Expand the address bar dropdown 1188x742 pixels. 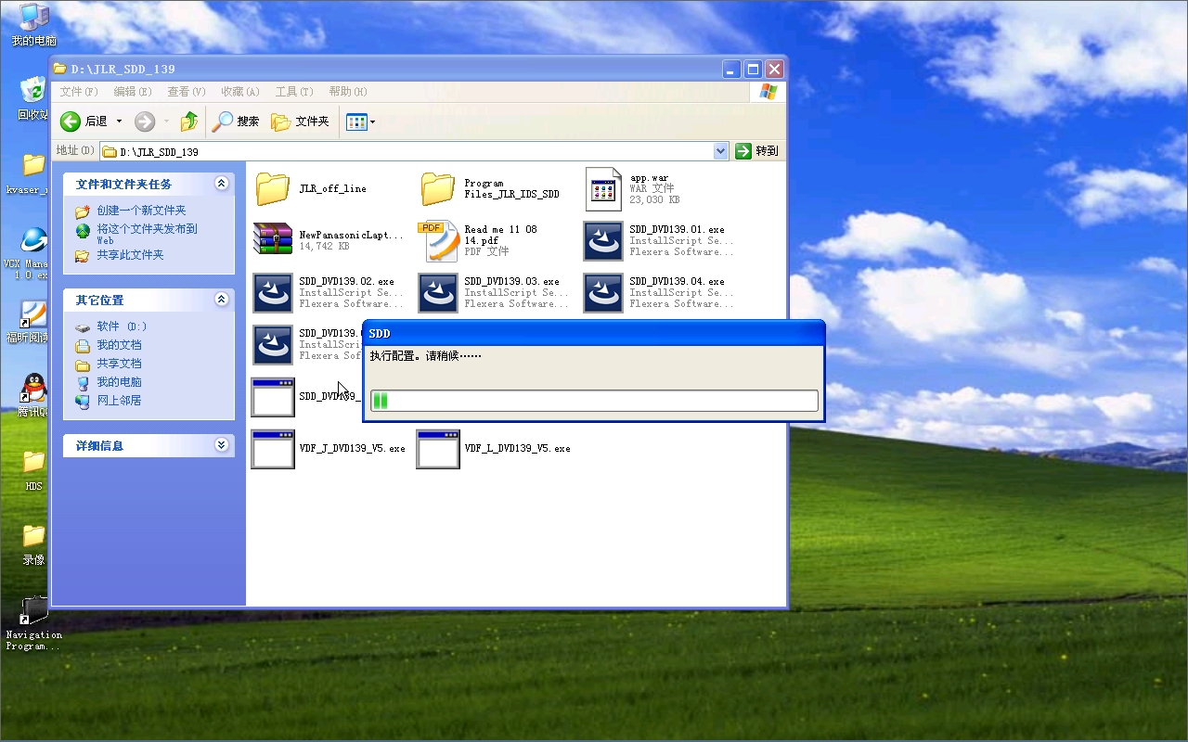pyautogui.click(x=721, y=151)
